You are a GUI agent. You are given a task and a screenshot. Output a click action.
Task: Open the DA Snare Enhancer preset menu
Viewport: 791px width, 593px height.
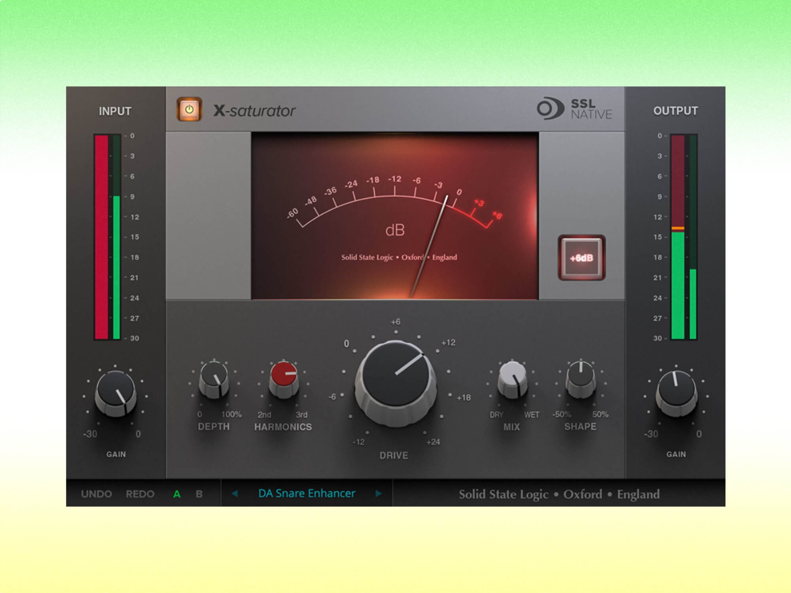[x=307, y=493]
